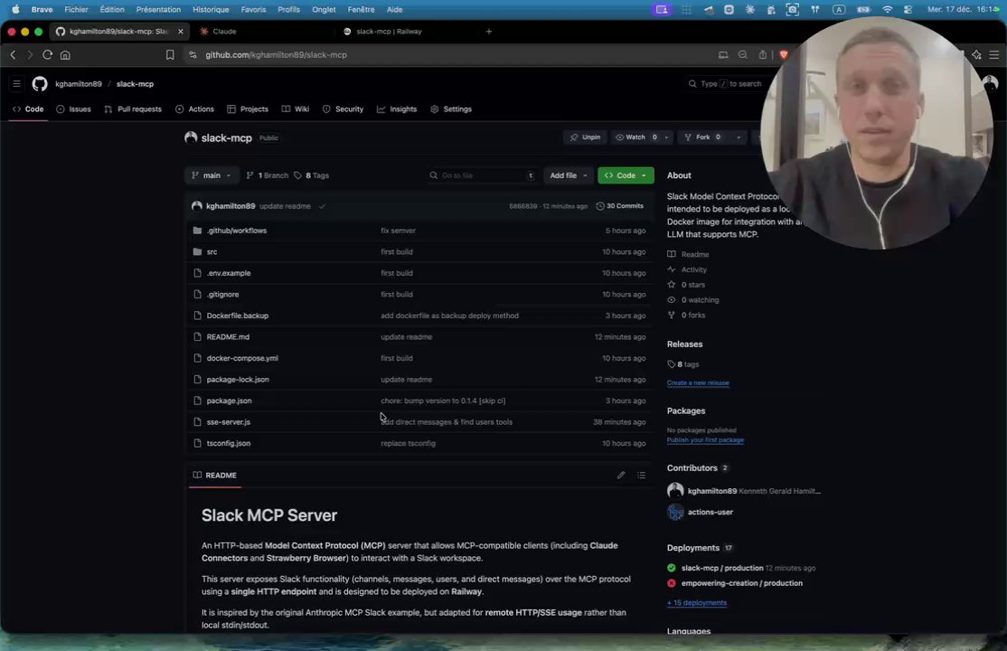The width and height of the screenshot is (1007, 651).
Task: Open the .github/workflows folder
Action: pos(236,230)
